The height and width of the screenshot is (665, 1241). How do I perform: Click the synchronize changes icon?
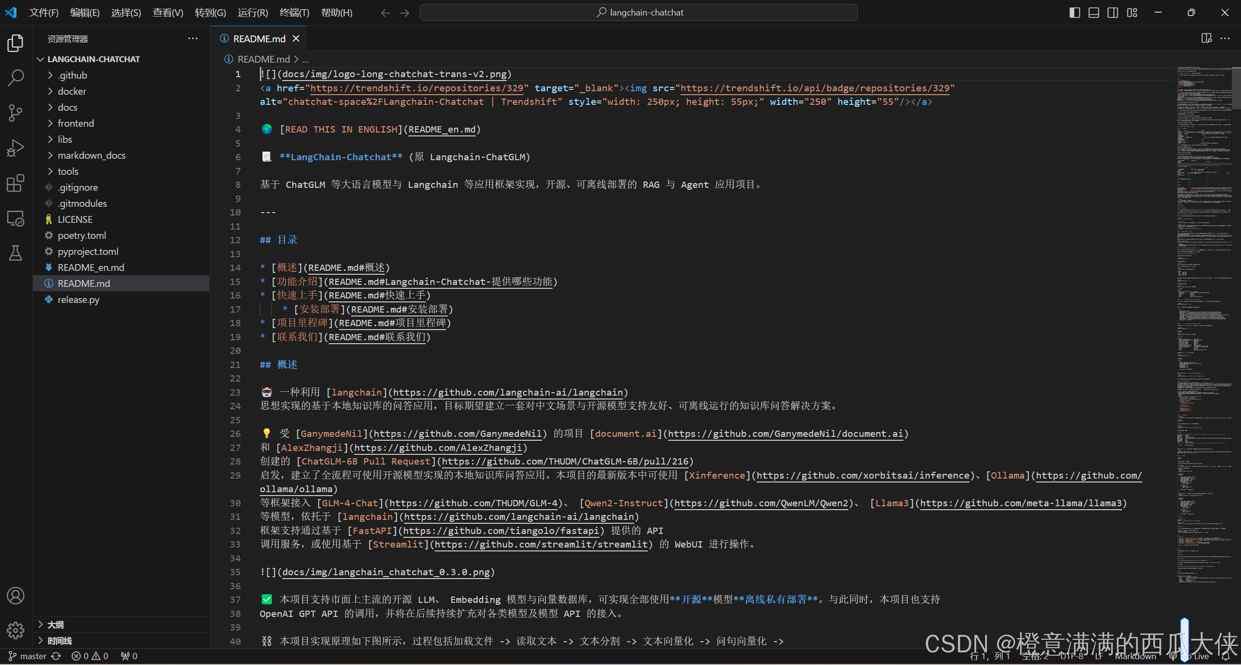point(56,656)
